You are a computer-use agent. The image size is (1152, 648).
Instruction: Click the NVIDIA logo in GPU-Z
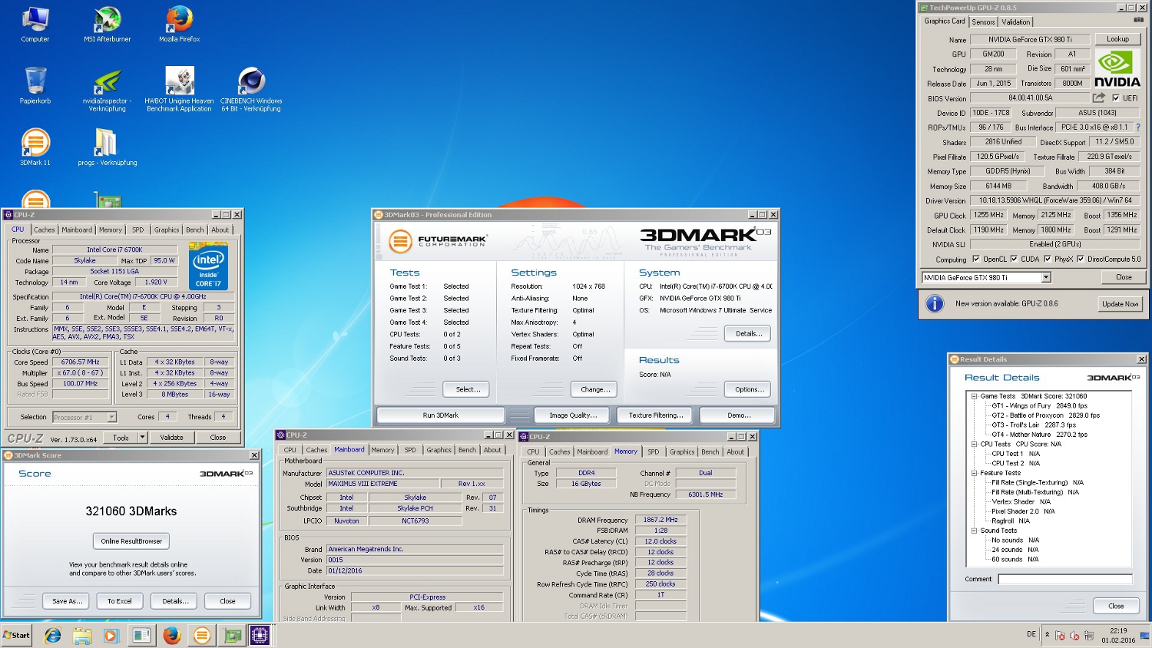point(1117,68)
